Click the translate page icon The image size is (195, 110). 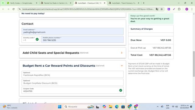point(157,9)
